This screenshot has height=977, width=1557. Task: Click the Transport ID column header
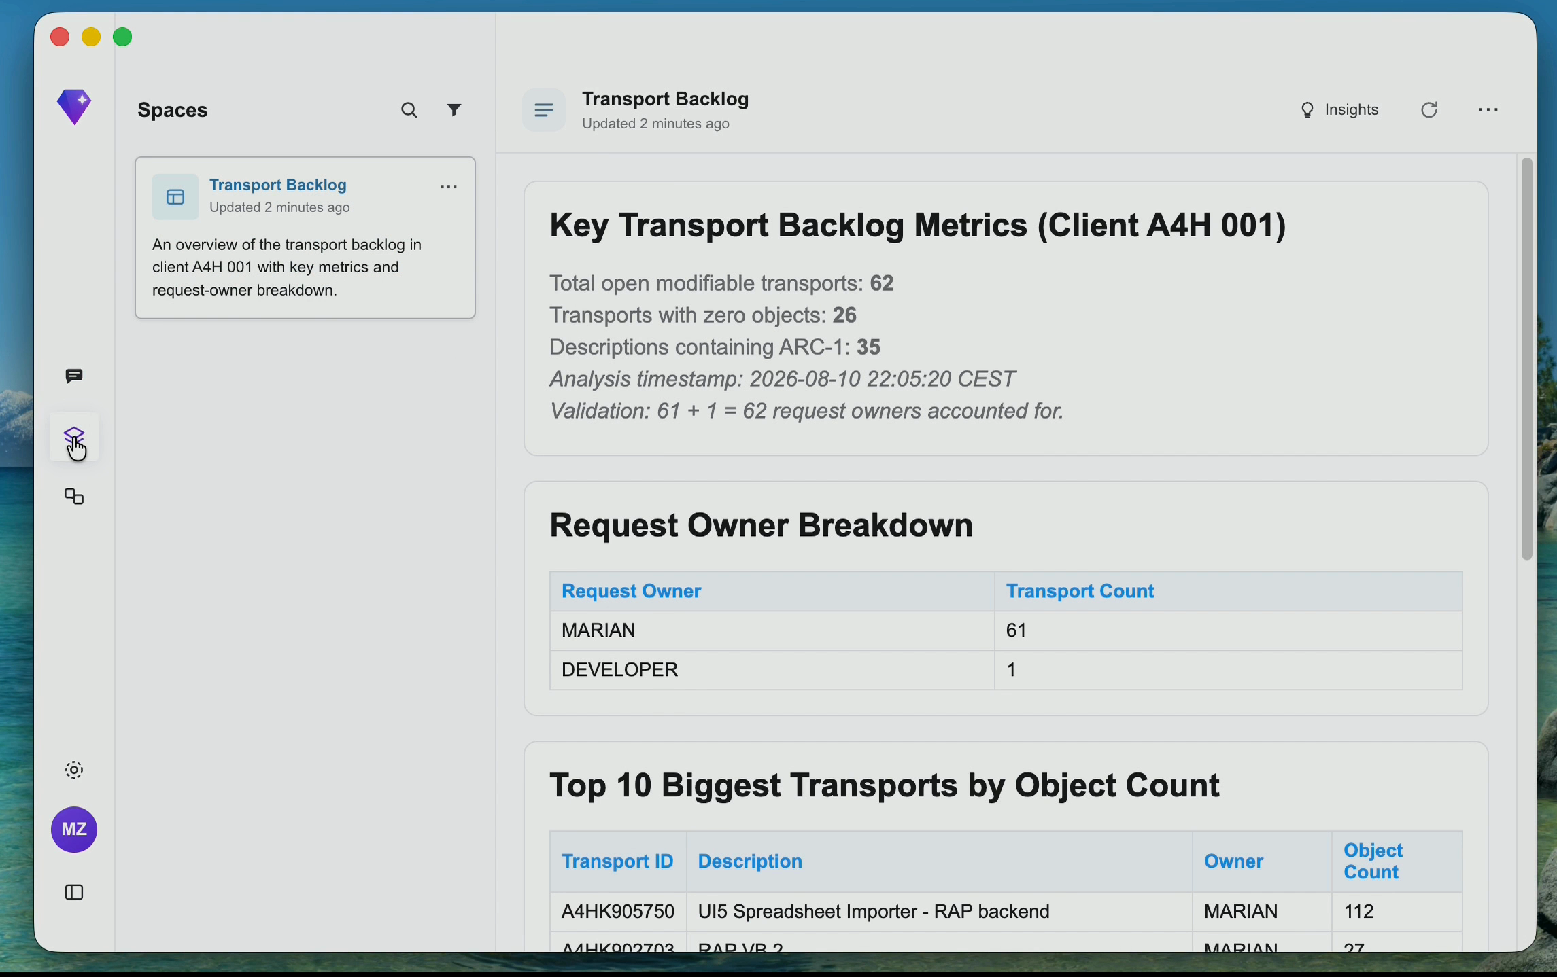pyautogui.click(x=617, y=861)
